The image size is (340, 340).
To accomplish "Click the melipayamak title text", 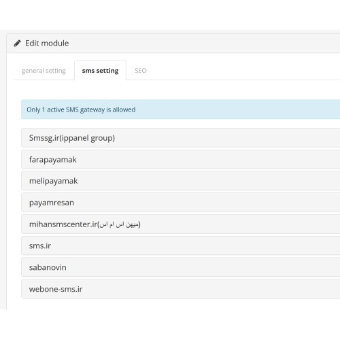I will tap(53, 181).
